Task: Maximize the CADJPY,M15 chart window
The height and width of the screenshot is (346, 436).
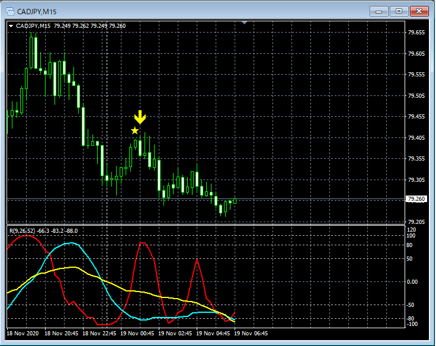Action: (399, 11)
